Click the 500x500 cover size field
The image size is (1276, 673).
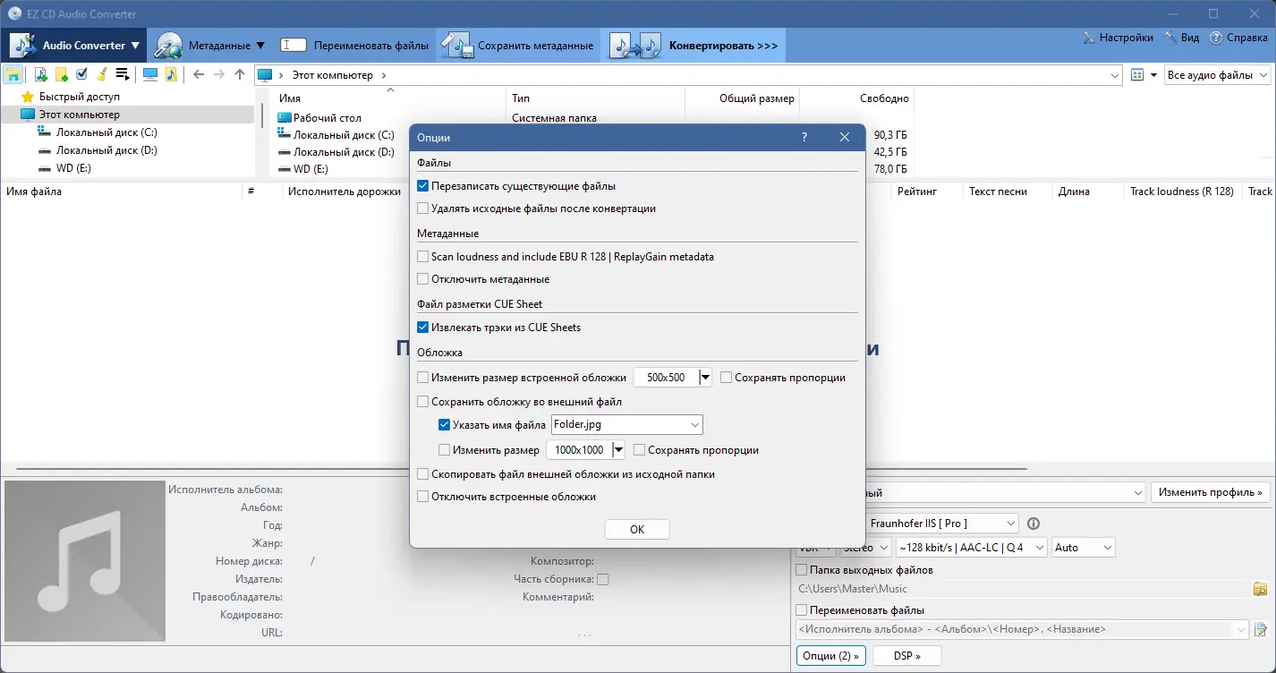(666, 378)
